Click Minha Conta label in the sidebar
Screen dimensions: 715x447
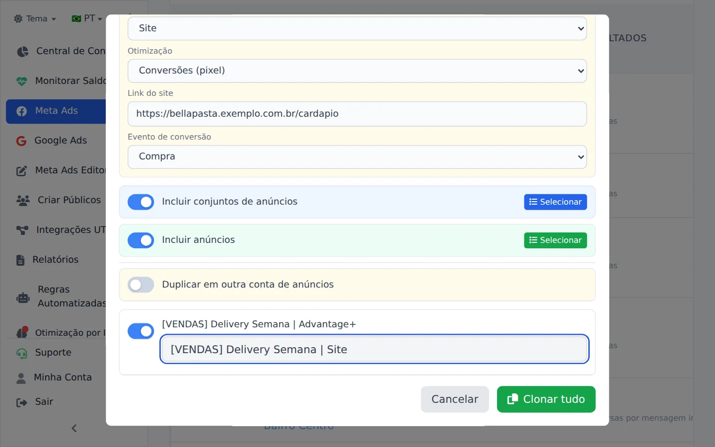63,377
